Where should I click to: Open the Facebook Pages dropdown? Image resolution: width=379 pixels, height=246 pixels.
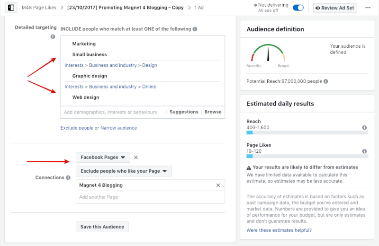point(103,158)
